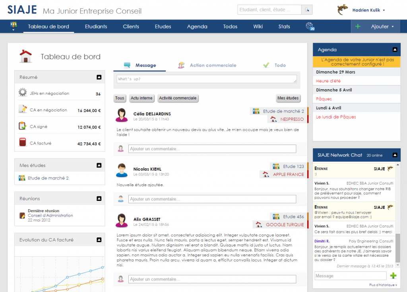Click the globe notifications icon in navbar

coord(310,27)
